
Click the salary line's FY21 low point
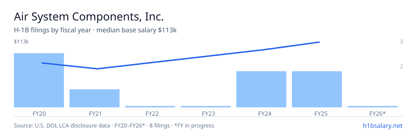tap(97, 69)
